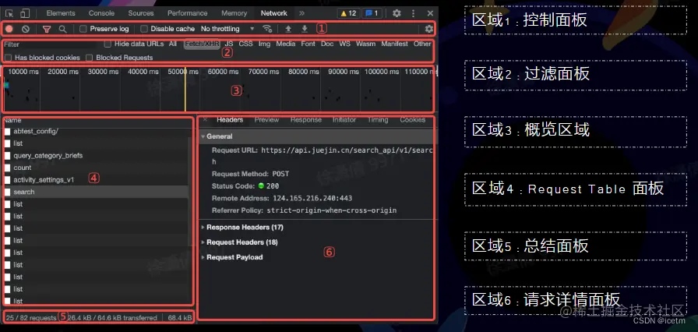This screenshot has height=332, width=698.
Task: Click the warnings badge showing 12
Action: coord(348,13)
